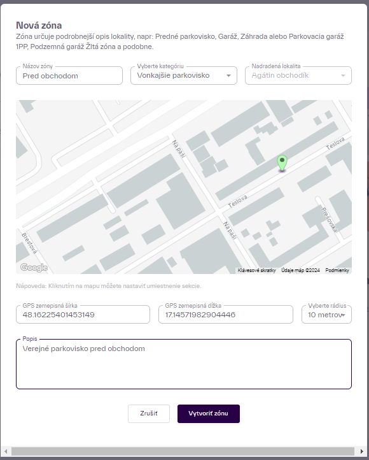This screenshot has width=369, height=460.
Task: Open the Vyberte rádius dropdown
Action: [x=326, y=315]
